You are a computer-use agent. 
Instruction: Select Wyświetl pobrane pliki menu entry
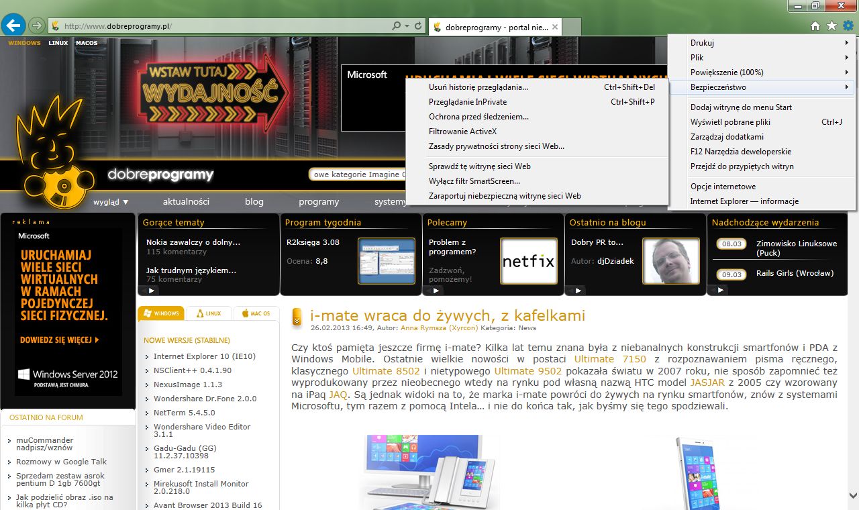coord(762,122)
